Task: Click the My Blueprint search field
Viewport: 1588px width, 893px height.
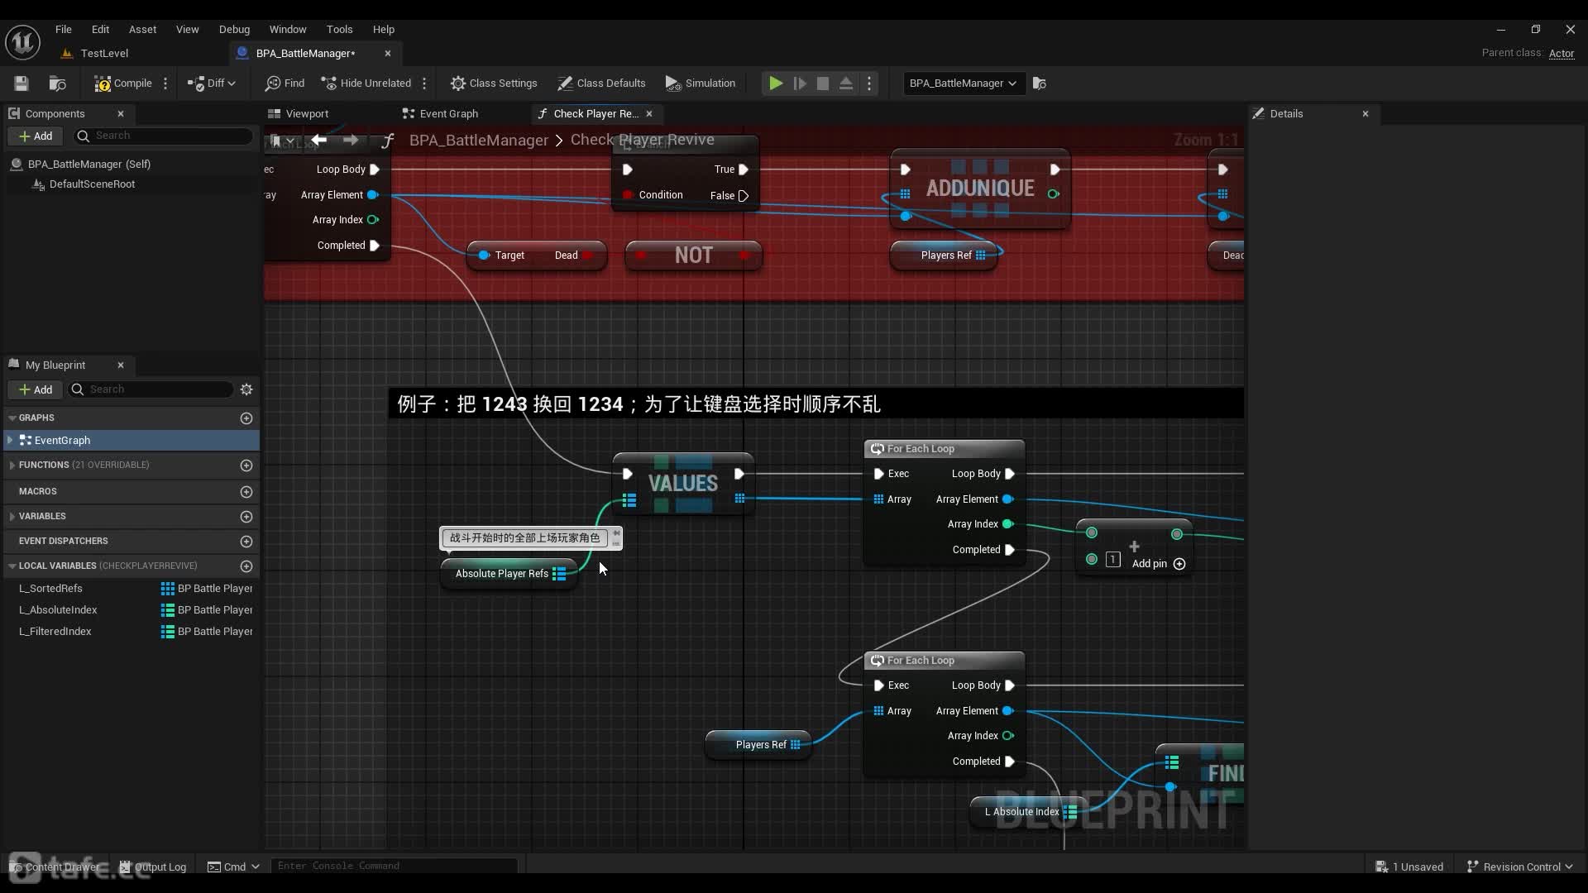Action: pos(151,389)
